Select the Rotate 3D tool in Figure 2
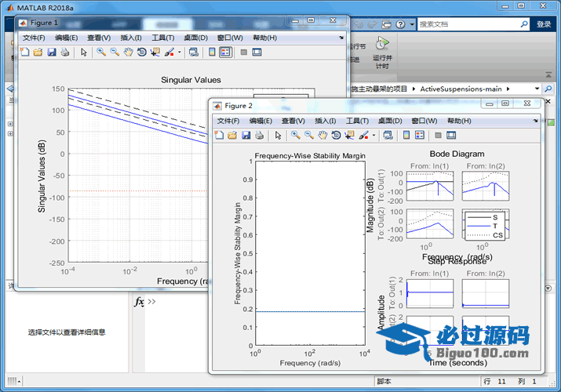 coord(336,136)
